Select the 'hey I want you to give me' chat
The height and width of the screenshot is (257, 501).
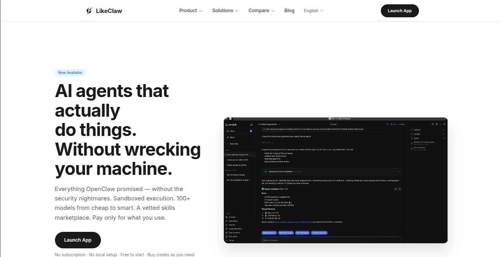(240, 154)
